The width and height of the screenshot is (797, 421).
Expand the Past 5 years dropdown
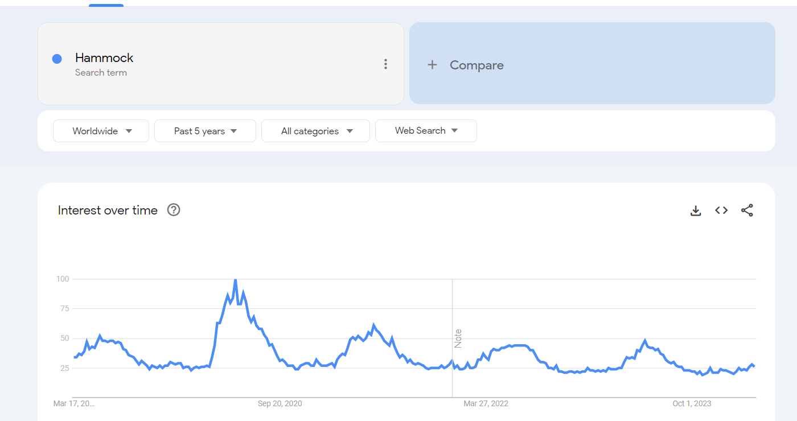pyautogui.click(x=205, y=131)
